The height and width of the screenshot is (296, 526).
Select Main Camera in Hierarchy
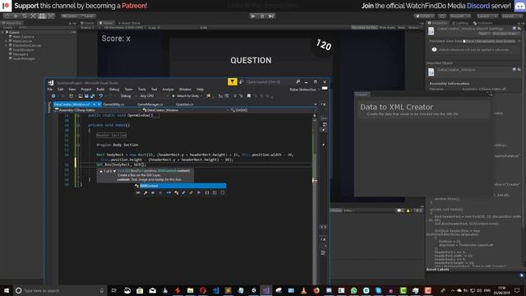[x=24, y=36]
